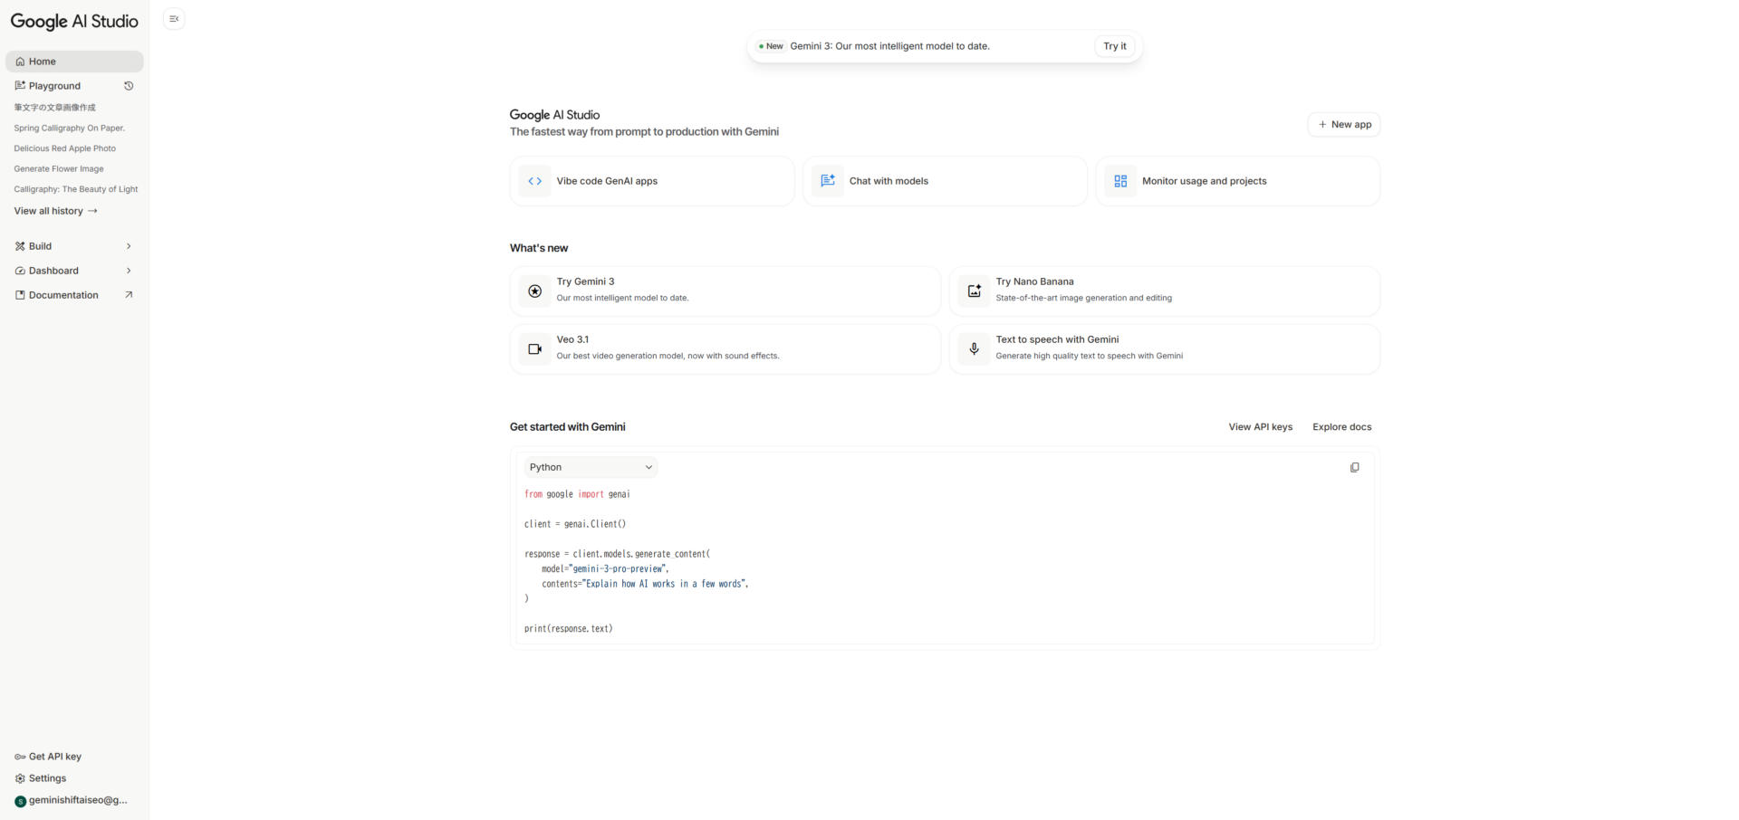
Task: Click the New app button
Action: (1344, 124)
